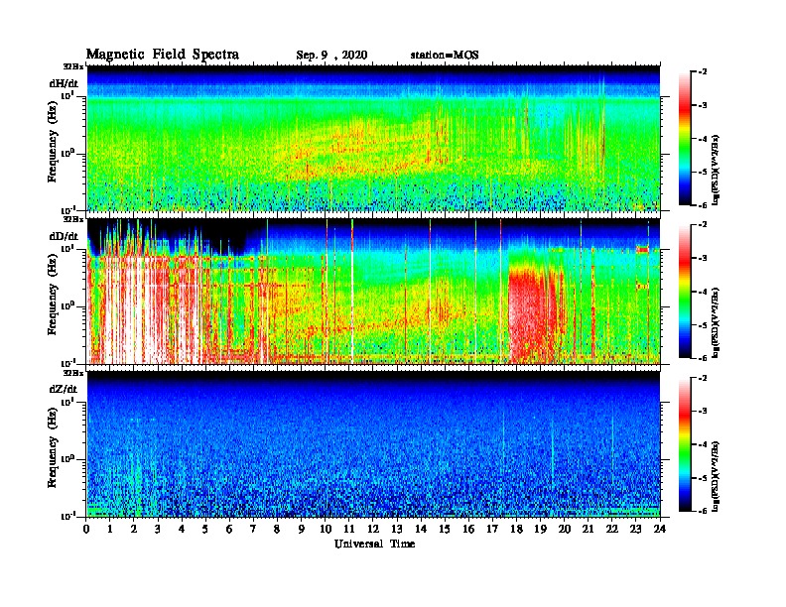Click the dH/dt spectrogram plot

coord(373,138)
